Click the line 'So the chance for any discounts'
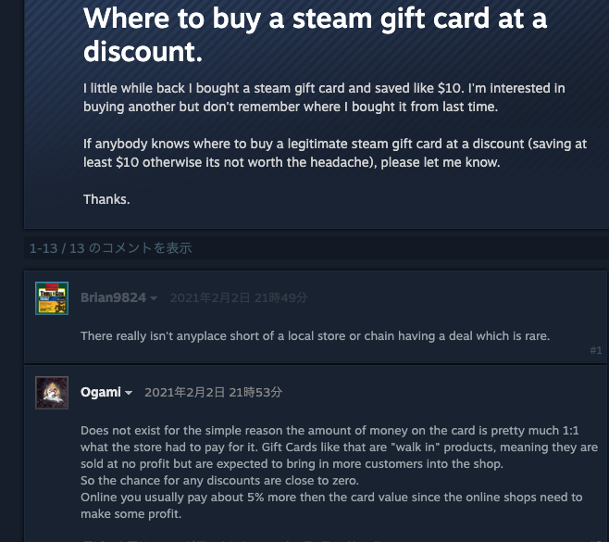This screenshot has width=609, height=542. [219, 481]
